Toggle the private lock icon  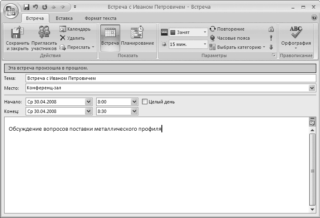[271, 29]
